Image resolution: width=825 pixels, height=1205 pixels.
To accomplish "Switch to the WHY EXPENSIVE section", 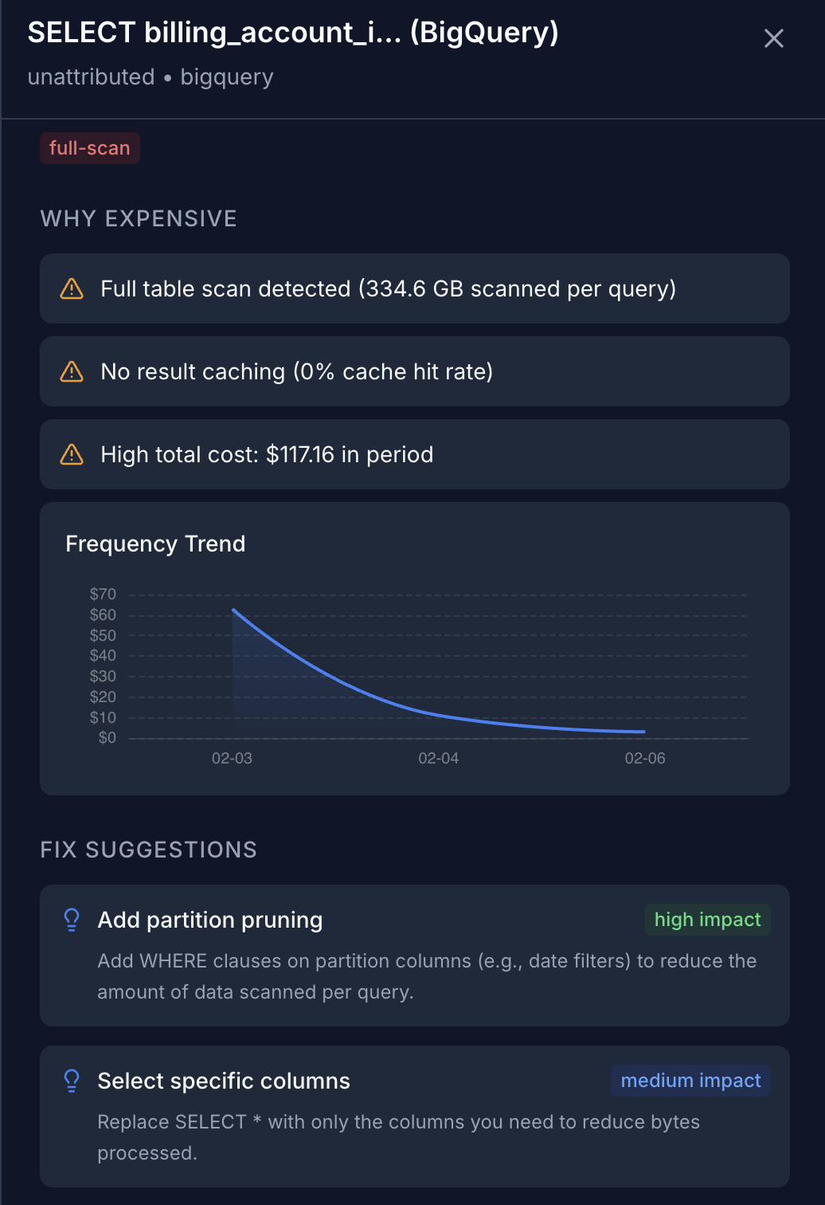I will [139, 218].
